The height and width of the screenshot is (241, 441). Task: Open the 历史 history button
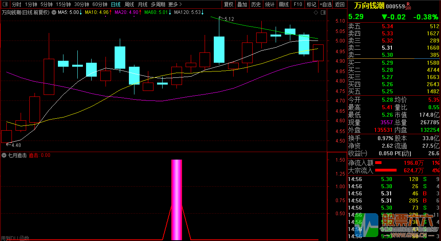click(256, 4)
